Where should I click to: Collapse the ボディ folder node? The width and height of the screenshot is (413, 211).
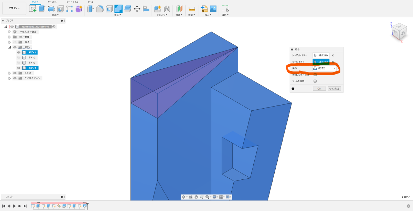tap(10, 47)
